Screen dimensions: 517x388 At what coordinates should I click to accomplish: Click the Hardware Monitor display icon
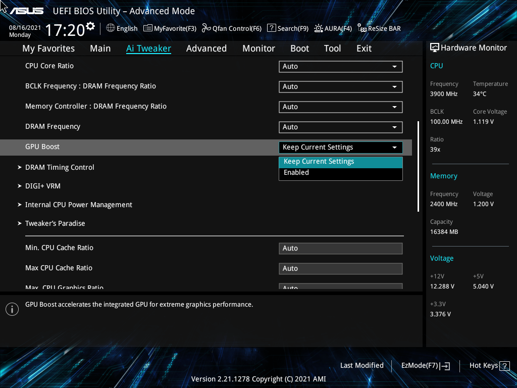435,48
